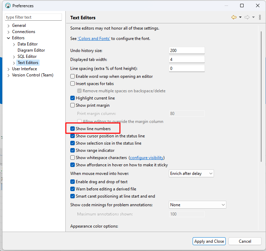
Task: Select Editors in preferences tree
Action: click(18, 38)
